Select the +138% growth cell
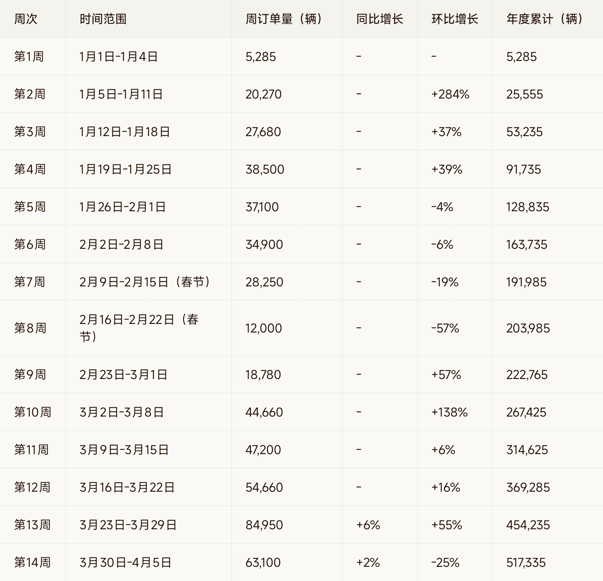 [x=450, y=412]
